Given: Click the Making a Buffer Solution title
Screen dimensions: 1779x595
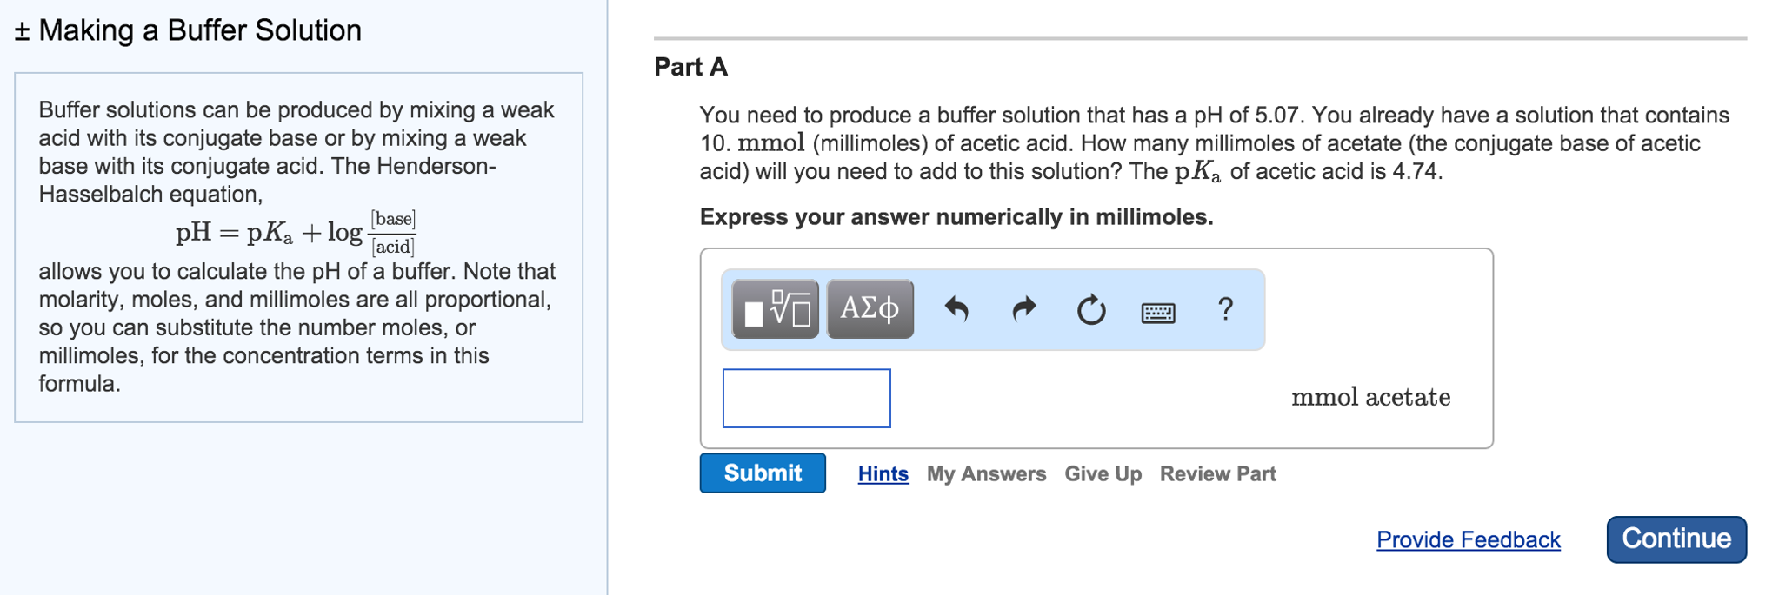Looking at the screenshot, I should (200, 30).
